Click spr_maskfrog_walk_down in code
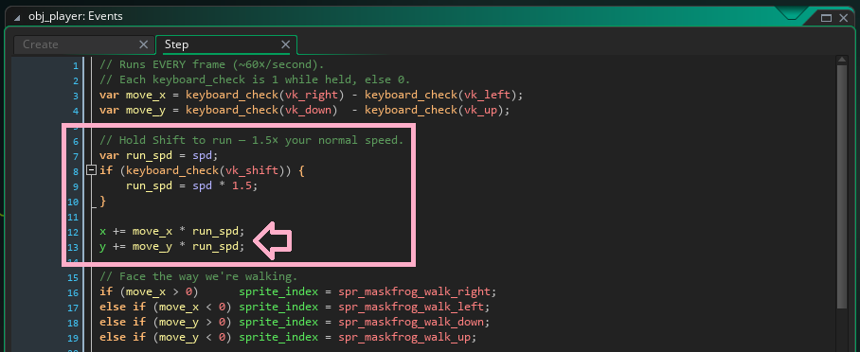The height and width of the screenshot is (352, 860). pyautogui.click(x=411, y=322)
